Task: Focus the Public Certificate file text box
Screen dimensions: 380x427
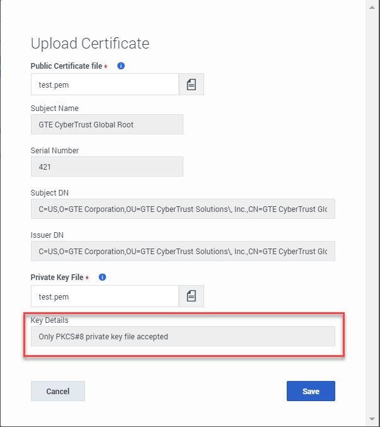Action: pyautogui.click(x=105, y=85)
